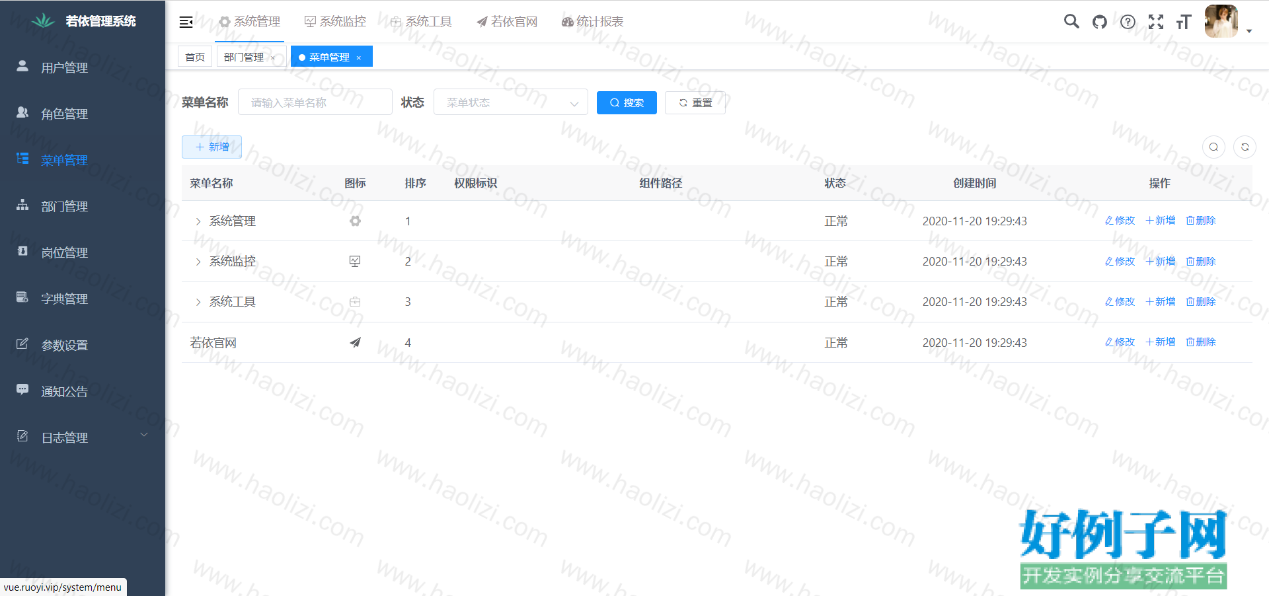
Task: Click the 通知公告 sidebar message icon
Action: pyautogui.click(x=22, y=390)
